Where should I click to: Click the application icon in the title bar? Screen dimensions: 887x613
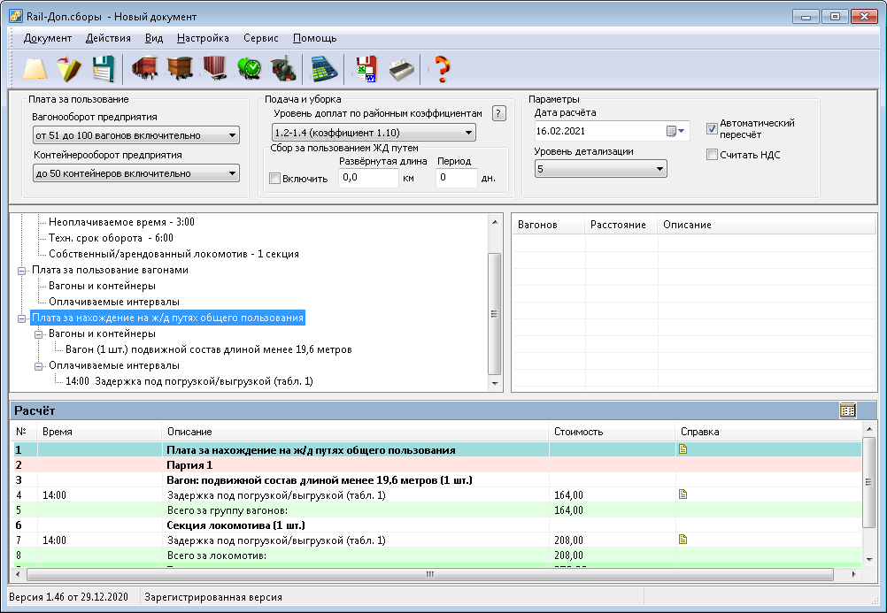point(16,16)
